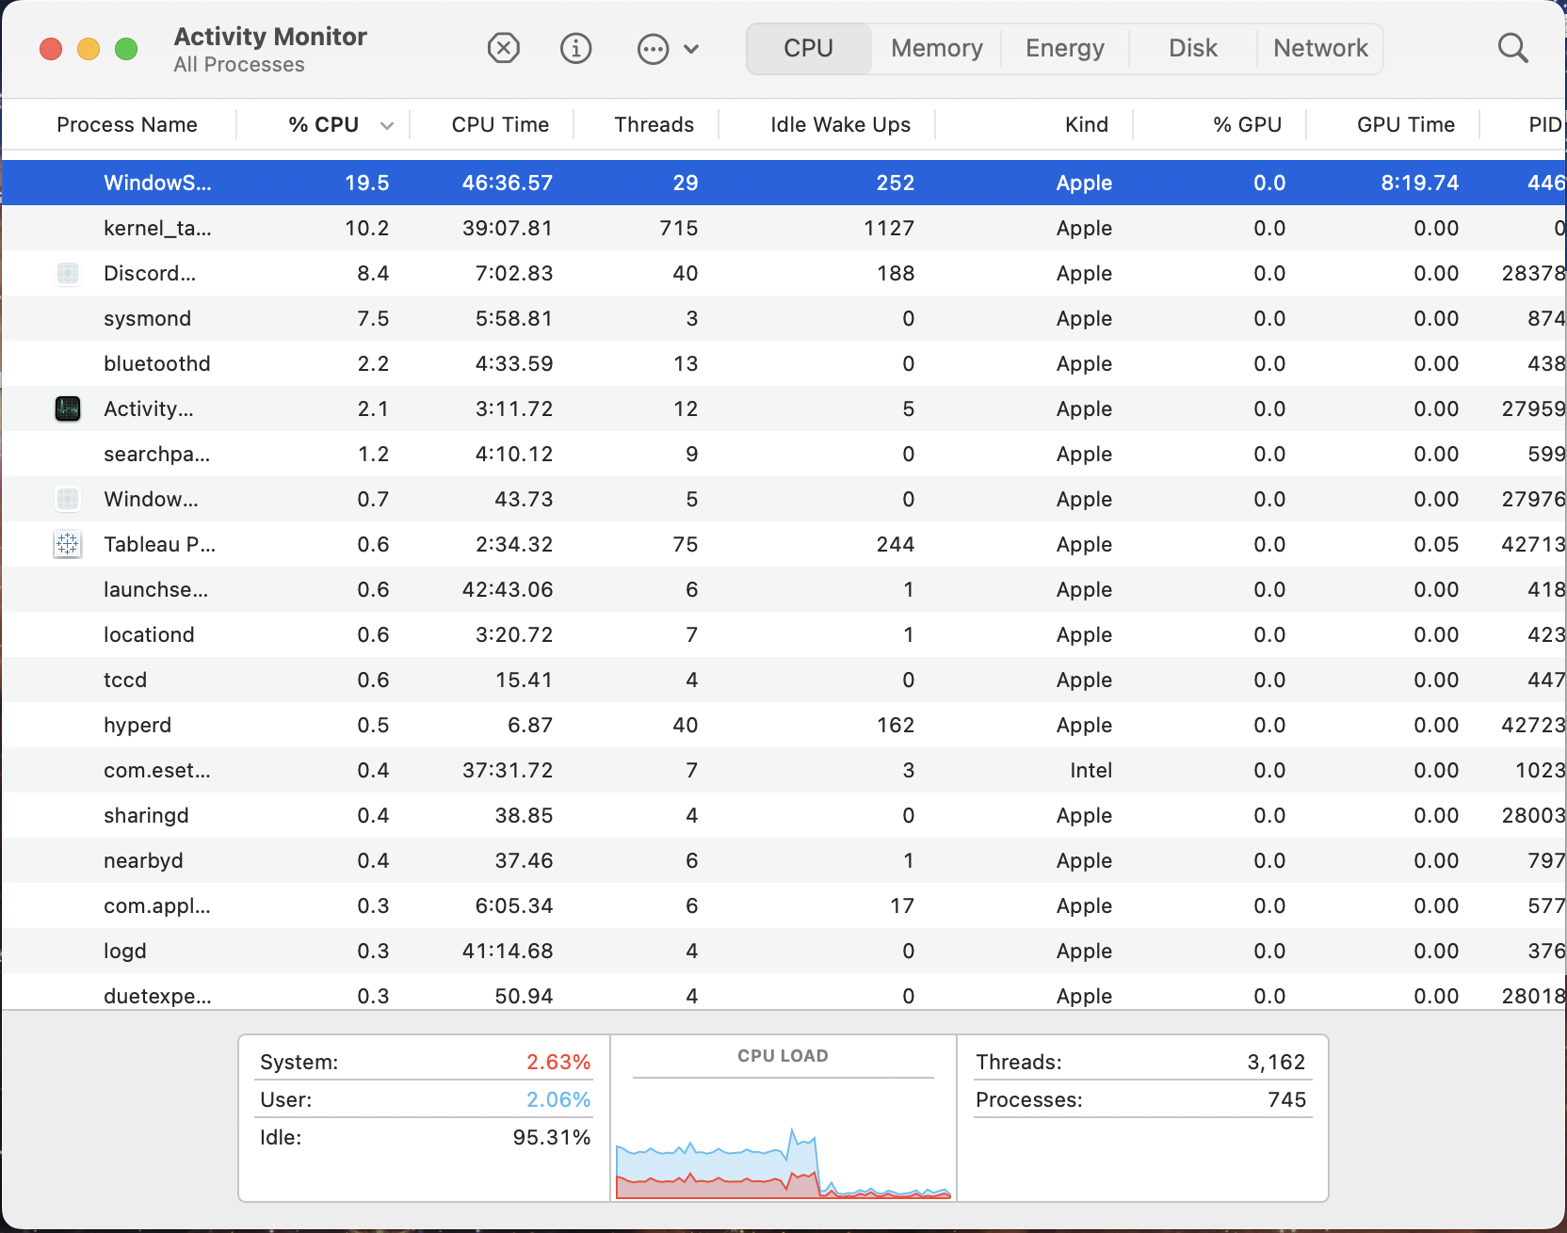Click the ellipsis more options icon
This screenshot has width=1567, height=1233.
[x=653, y=49]
